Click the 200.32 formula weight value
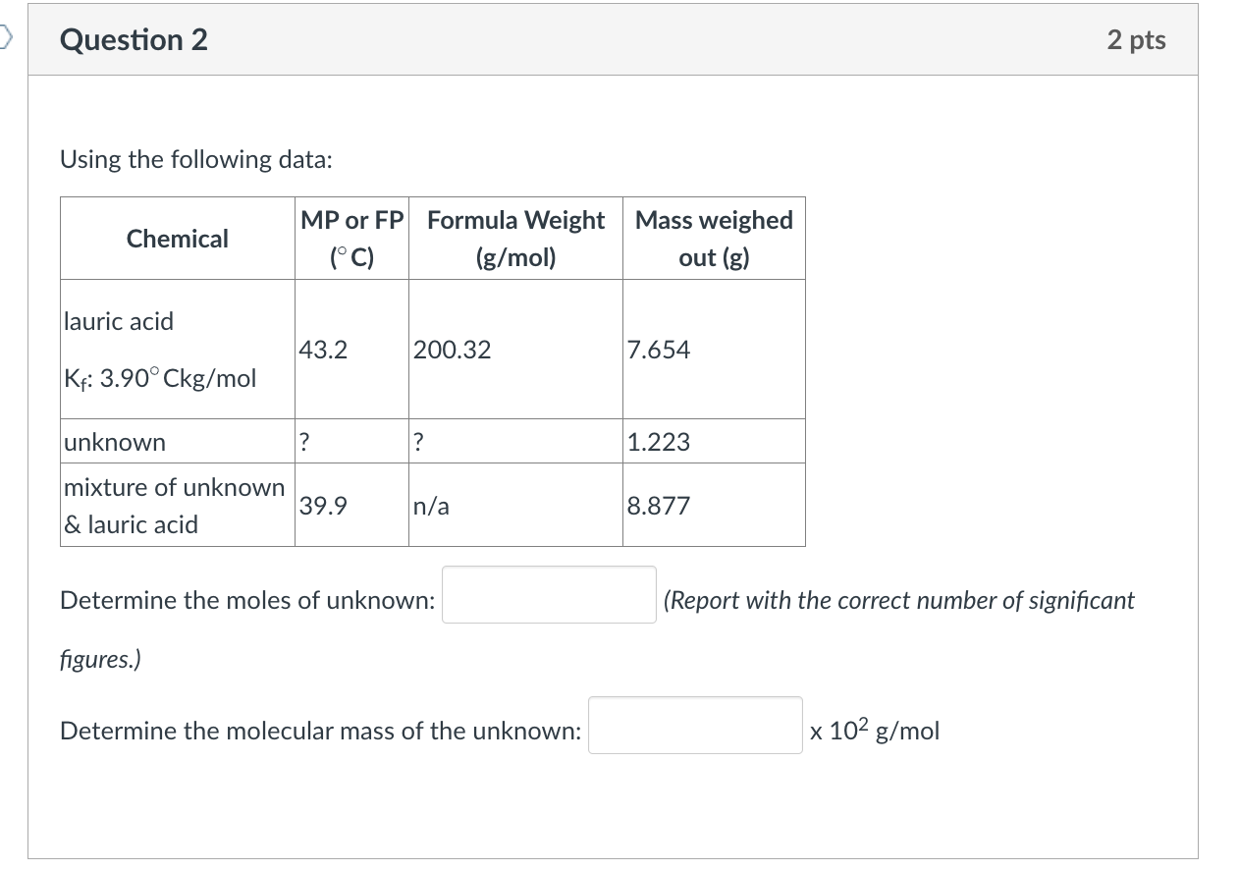The height and width of the screenshot is (871, 1239). coord(451,350)
